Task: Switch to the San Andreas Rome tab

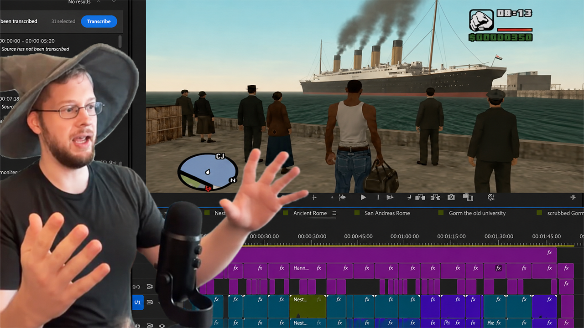Action: (x=387, y=213)
